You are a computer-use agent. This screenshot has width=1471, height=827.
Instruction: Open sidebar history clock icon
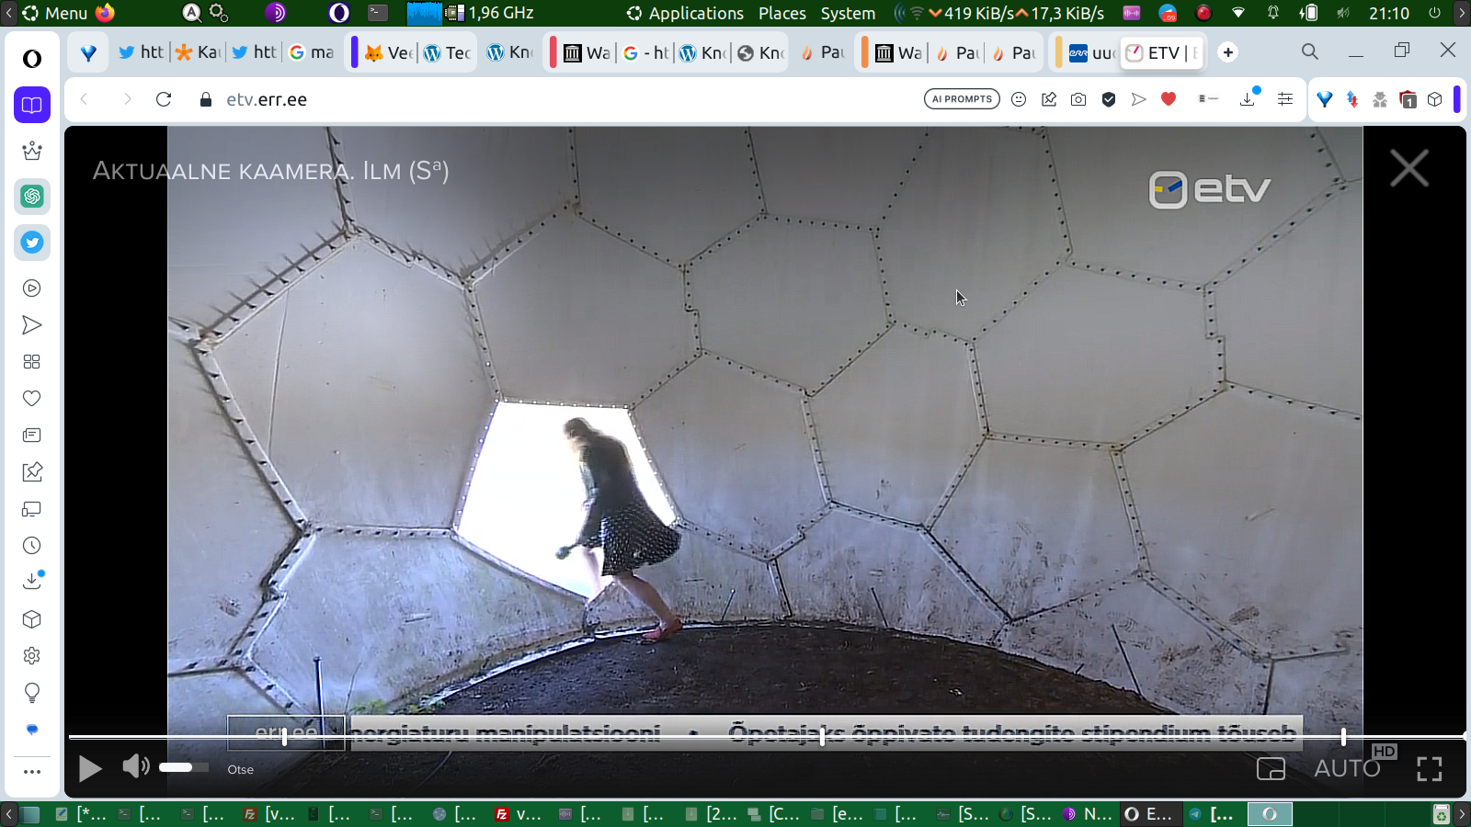(x=32, y=546)
